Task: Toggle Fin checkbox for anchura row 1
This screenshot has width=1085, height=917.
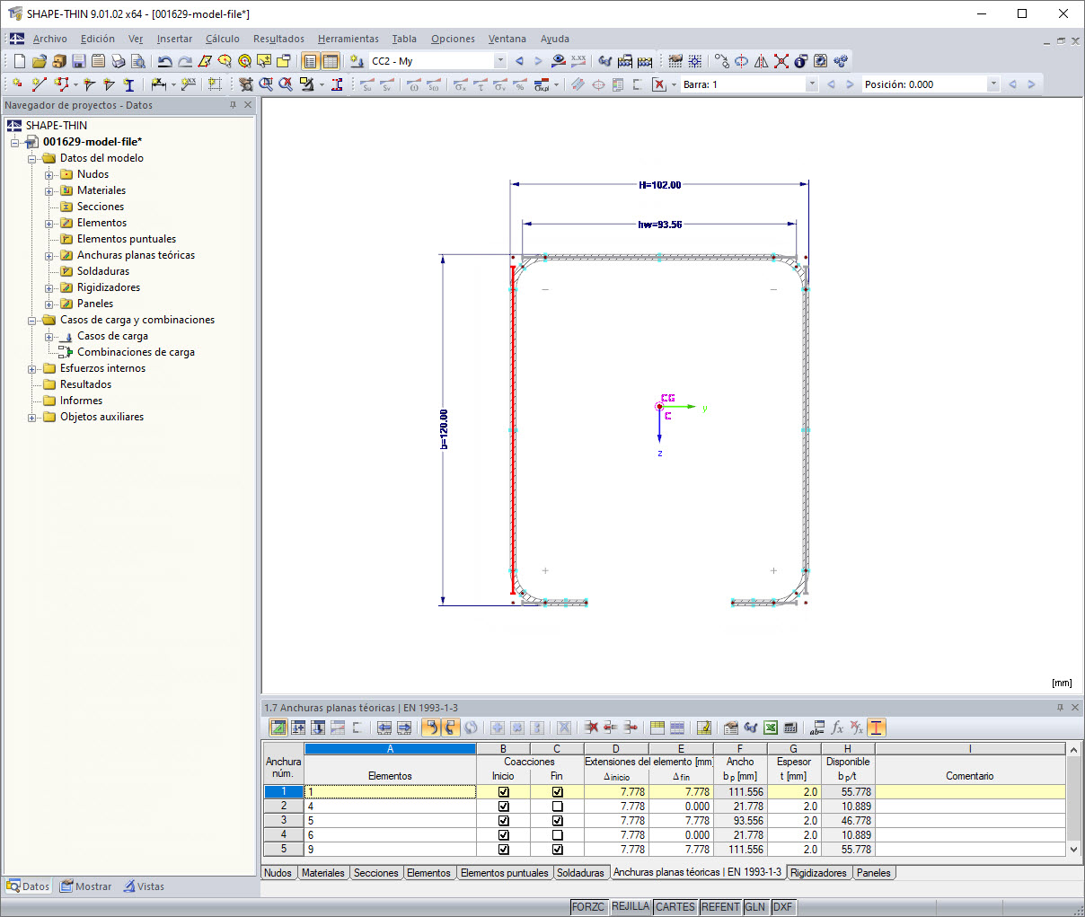Action: [x=557, y=792]
